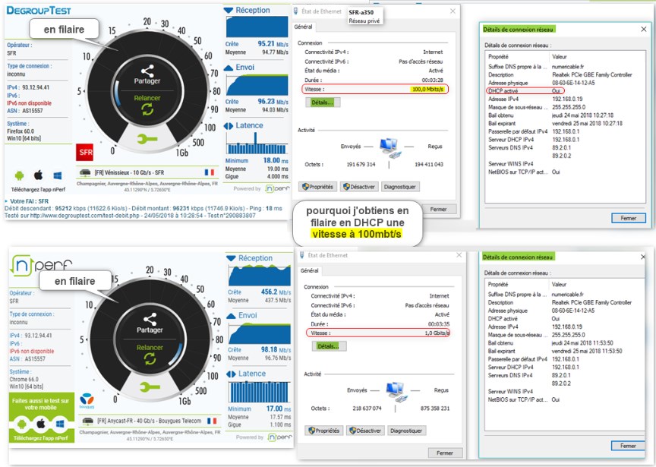Click the Réception down-arrow icon in the DegroupTest panel
This screenshot has height=467, width=656.
(x=229, y=10)
